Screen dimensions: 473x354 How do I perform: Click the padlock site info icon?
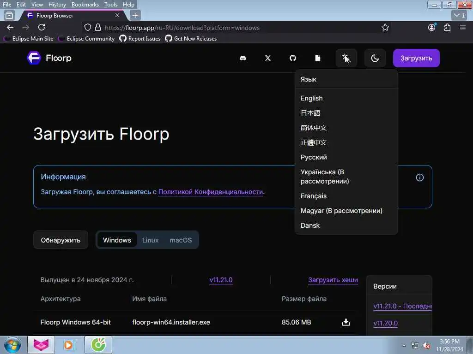[x=98, y=27]
